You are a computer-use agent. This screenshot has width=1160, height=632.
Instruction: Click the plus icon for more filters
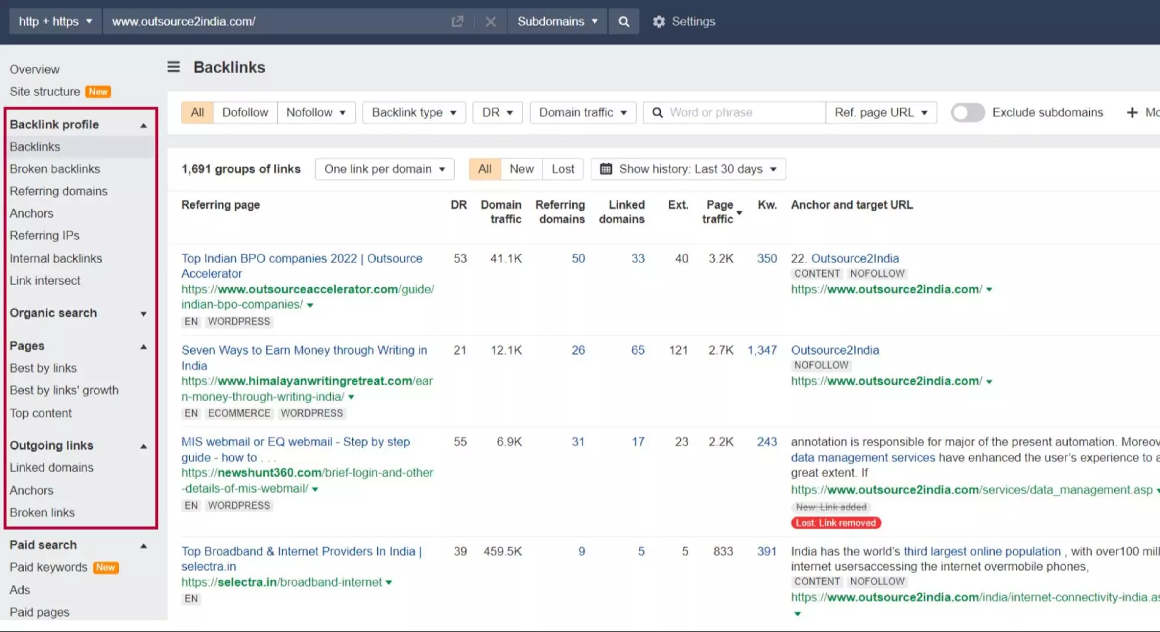click(x=1132, y=113)
